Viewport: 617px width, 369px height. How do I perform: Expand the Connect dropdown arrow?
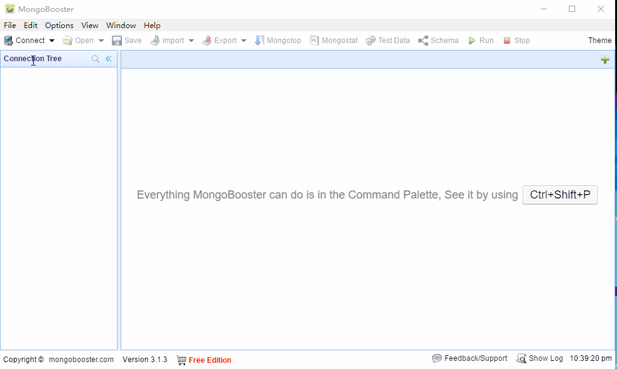click(x=52, y=41)
